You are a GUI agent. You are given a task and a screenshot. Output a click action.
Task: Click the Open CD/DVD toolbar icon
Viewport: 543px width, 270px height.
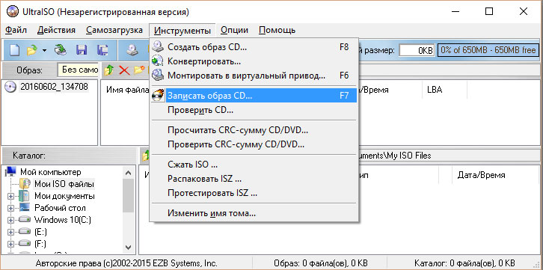click(61, 51)
